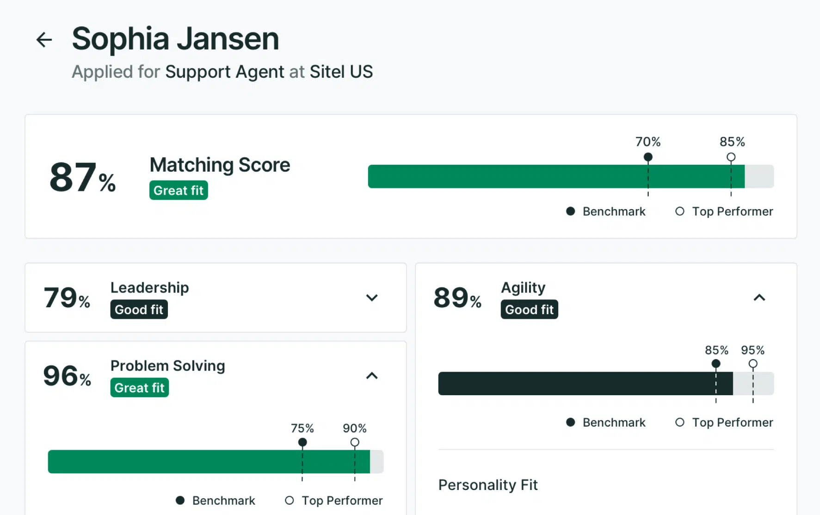Viewport: 820px width, 515px height.
Task: Click the Problem Solving 75% benchmark dot
Action: point(302,442)
